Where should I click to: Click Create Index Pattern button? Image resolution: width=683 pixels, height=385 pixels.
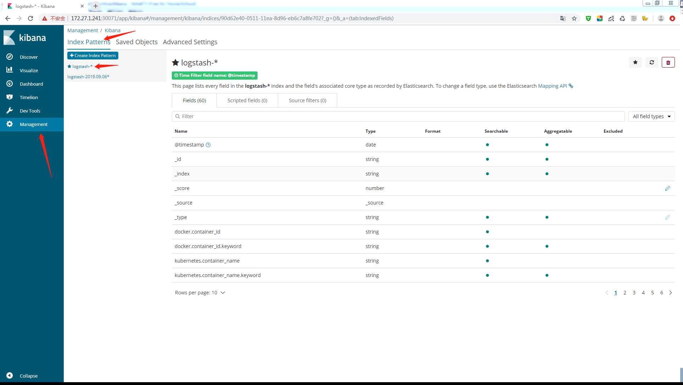(93, 56)
